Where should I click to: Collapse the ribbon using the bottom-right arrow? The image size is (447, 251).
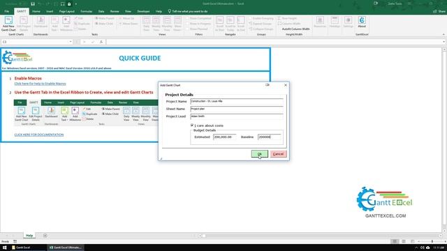pos(444,34)
